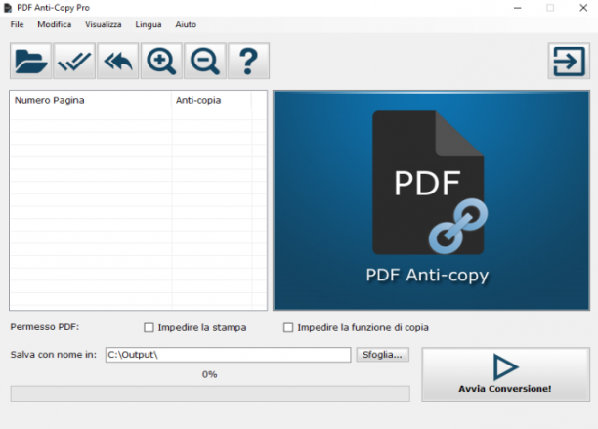
Task: Click the reply-all arrows deselect icon
Action: pyautogui.click(x=118, y=61)
